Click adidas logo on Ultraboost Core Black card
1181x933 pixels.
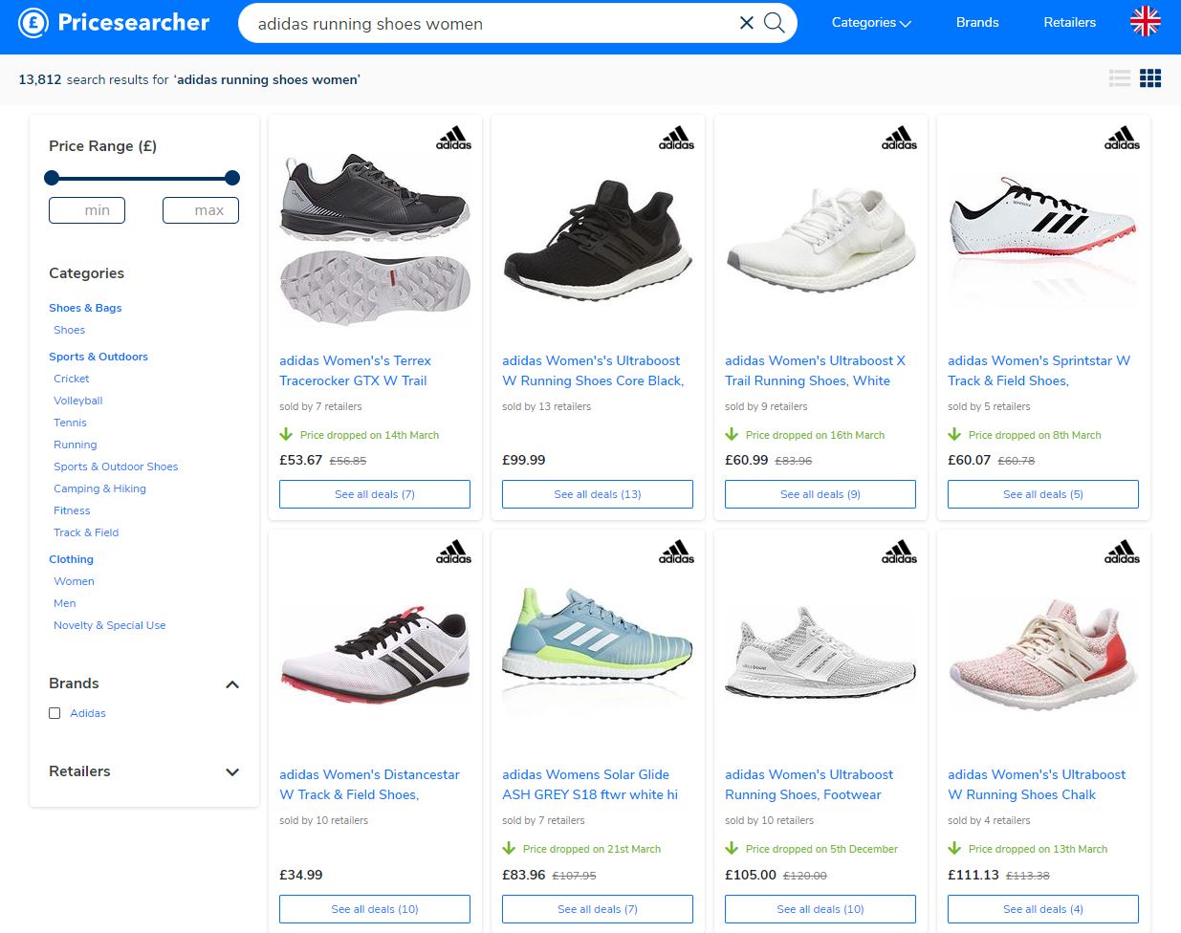[676, 138]
